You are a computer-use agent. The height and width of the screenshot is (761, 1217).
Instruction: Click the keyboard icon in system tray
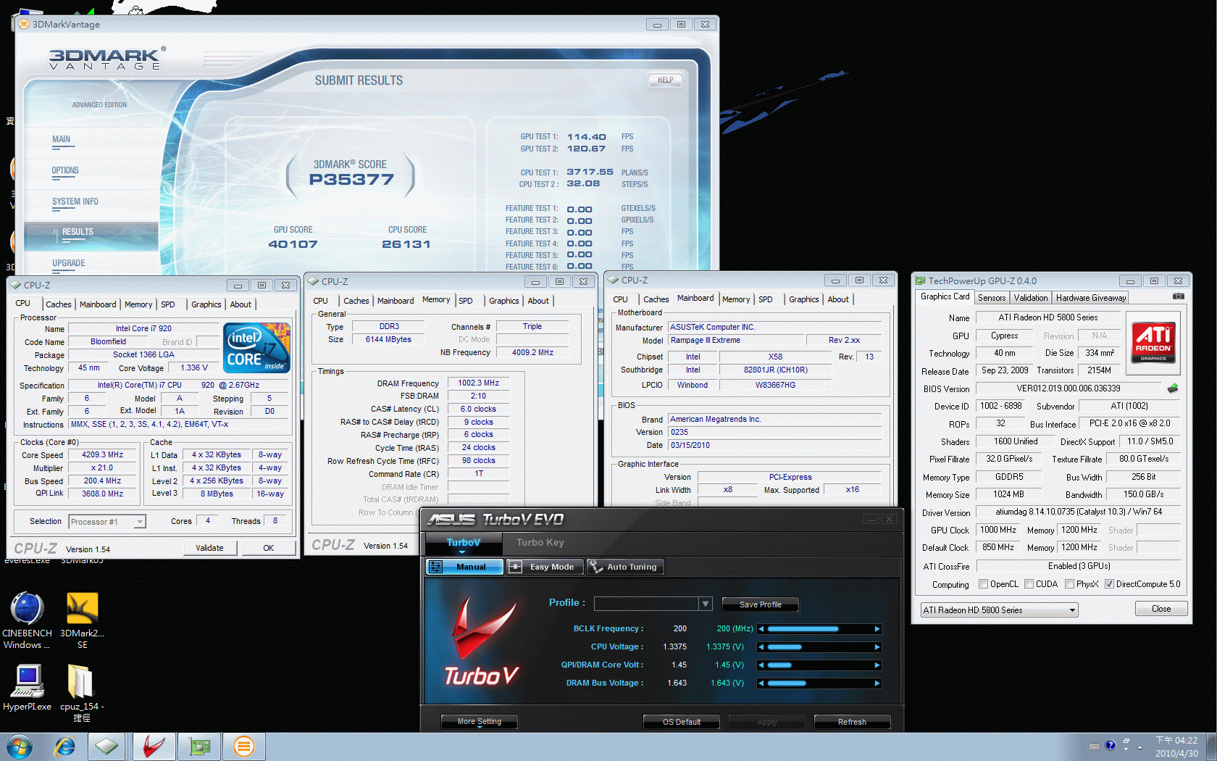(1095, 746)
